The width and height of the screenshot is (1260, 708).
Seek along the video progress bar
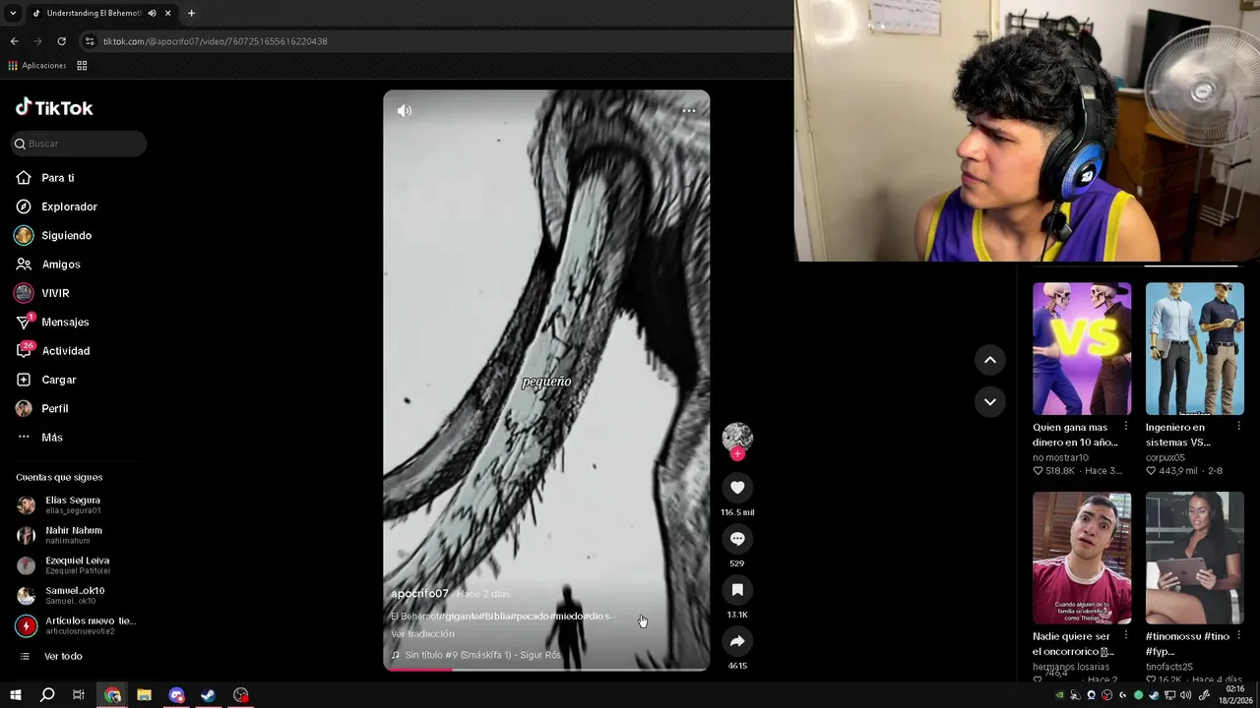[546, 669]
